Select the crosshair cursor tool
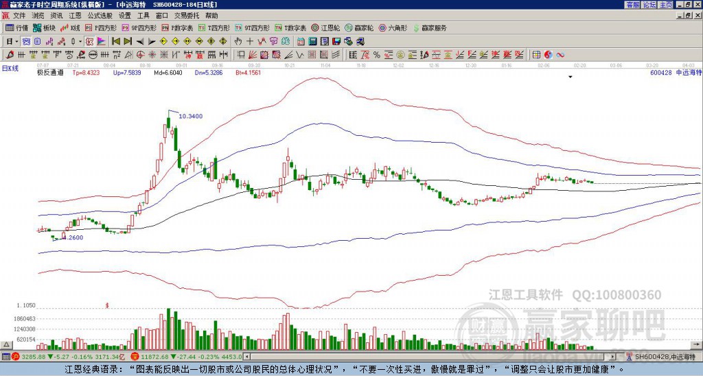Image resolution: width=703 pixels, height=376 pixels. (x=250, y=41)
